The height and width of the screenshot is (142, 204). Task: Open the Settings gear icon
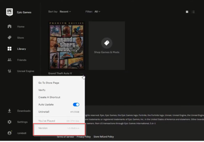[x=9, y=122]
